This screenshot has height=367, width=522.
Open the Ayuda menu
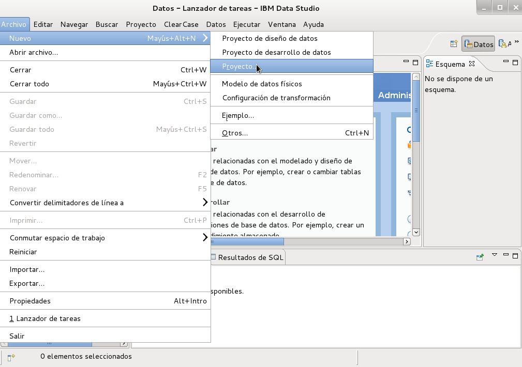click(314, 24)
